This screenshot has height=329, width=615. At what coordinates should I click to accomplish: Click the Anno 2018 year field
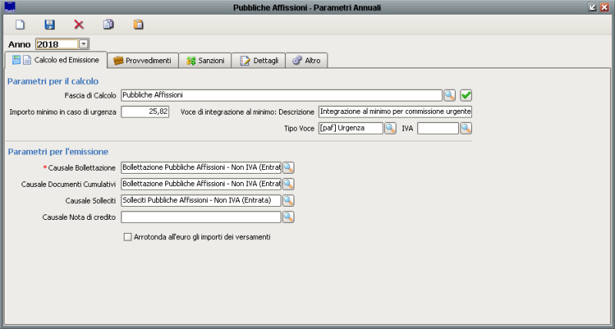pyautogui.click(x=57, y=45)
